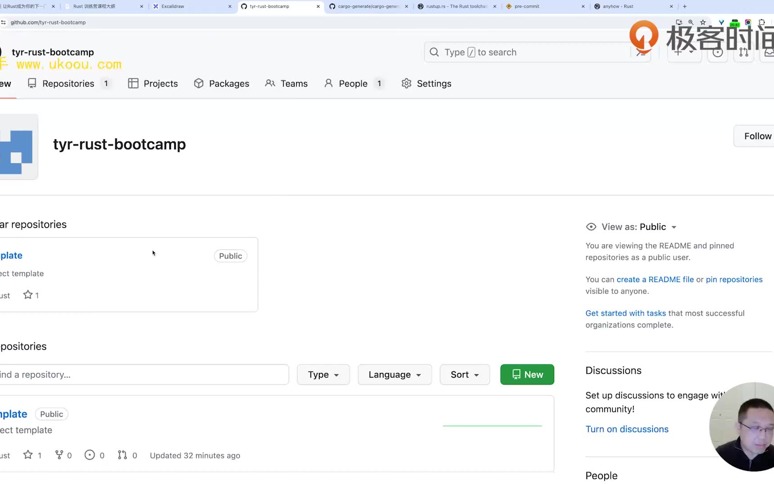Click the browser zoom magnifier icon
Image resolution: width=774 pixels, height=484 pixels.
tap(691, 22)
